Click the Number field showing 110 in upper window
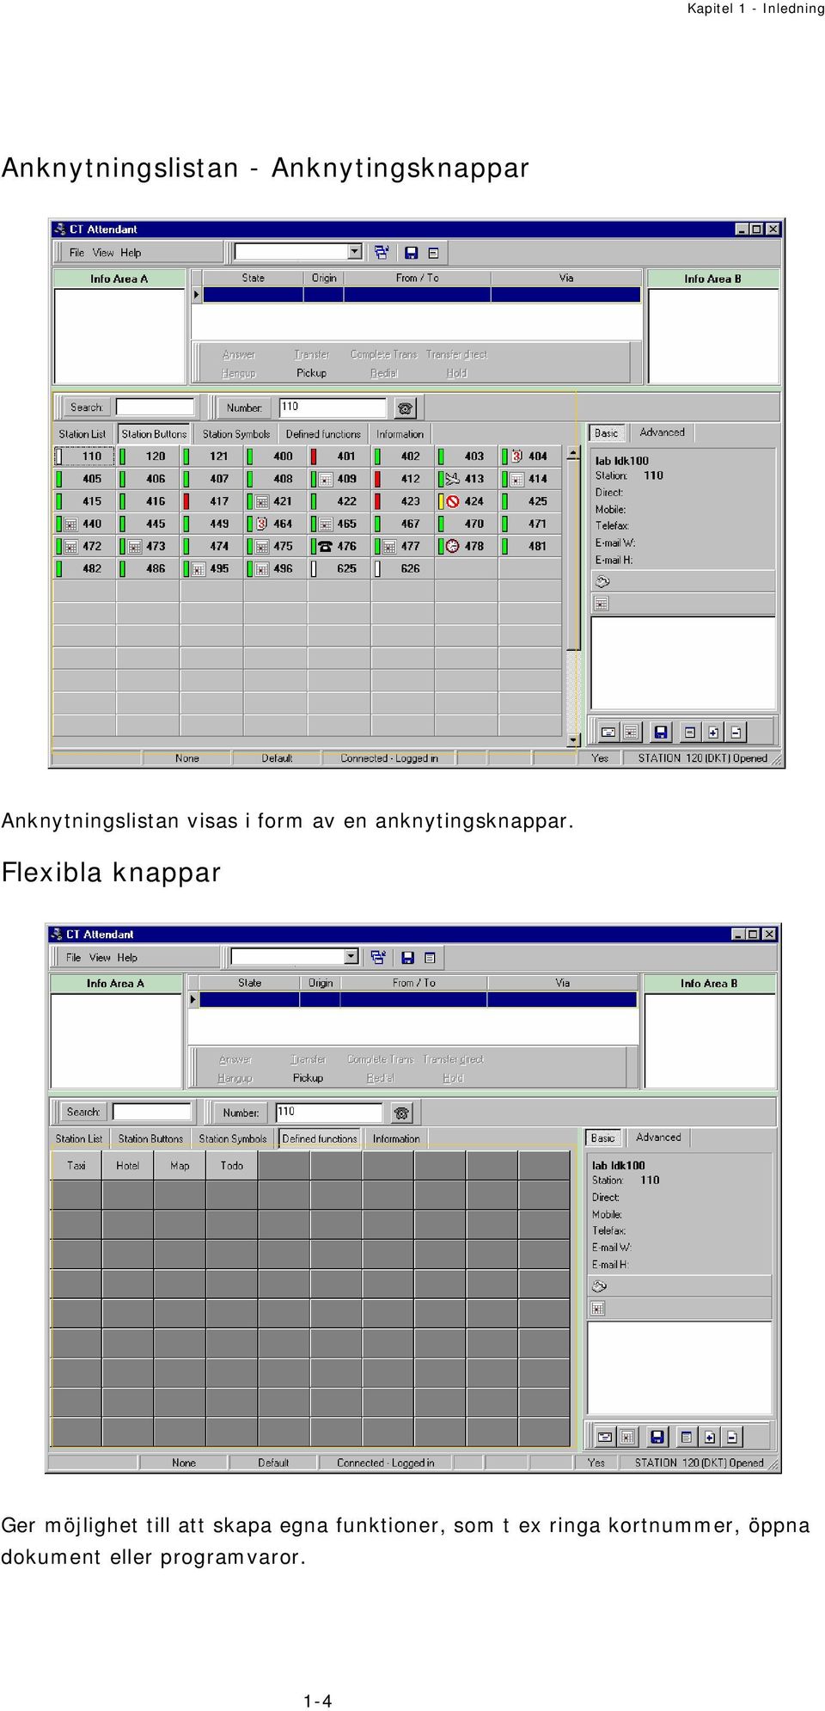Image resolution: width=825 pixels, height=1711 pixels. pos(333,408)
